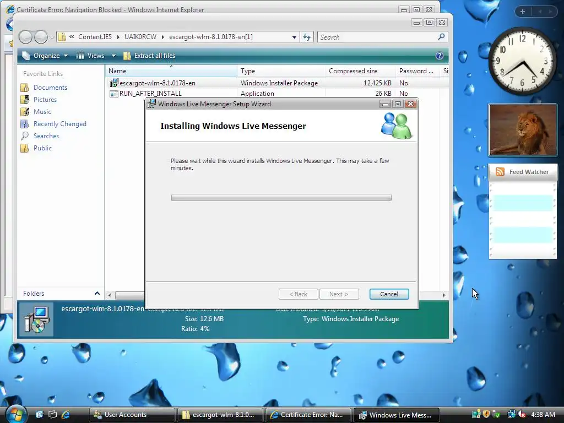Viewport: 564px width, 423px height.
Task: Click the 4:38 AM taskbar clock
Action: point(543,415)
